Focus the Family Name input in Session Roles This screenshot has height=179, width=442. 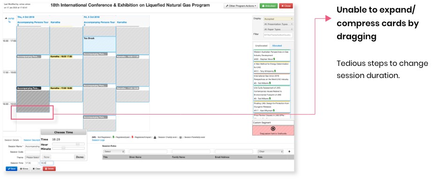(x=191, y=151)
